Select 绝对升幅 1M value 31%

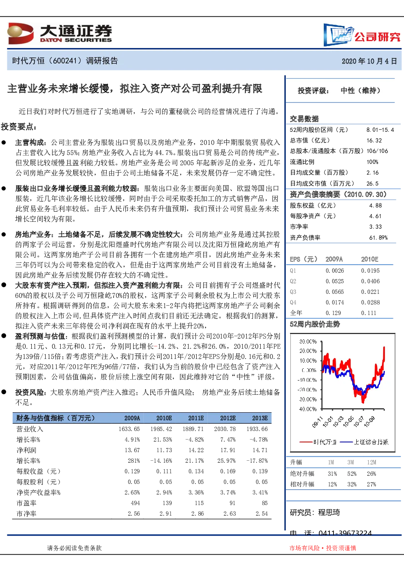click(332, 474)
